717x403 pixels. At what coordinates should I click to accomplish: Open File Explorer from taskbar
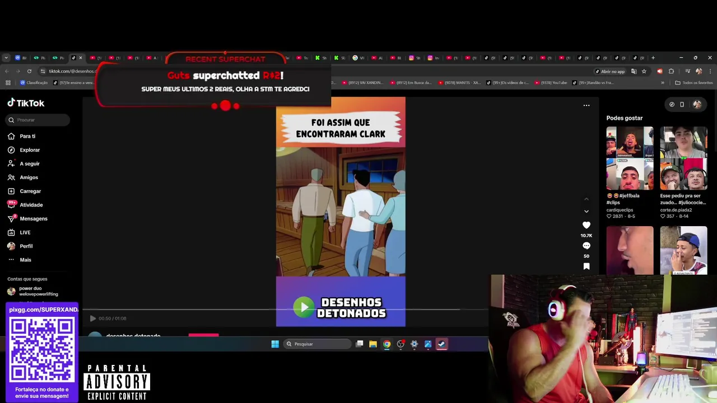point(373,344)
